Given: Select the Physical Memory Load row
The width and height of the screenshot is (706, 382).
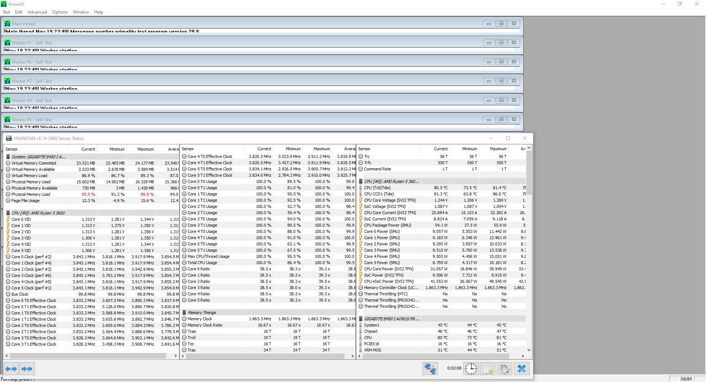Looking at the screenshot, I should point(91,194).
